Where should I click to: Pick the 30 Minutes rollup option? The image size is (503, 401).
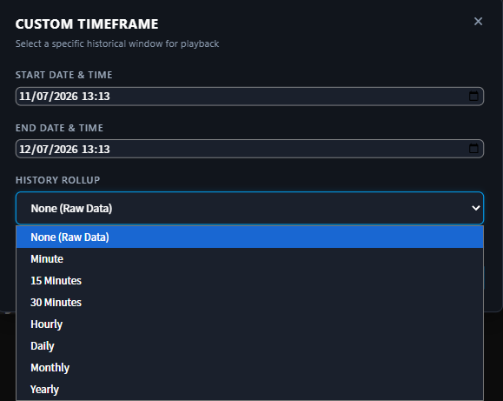coord(249,303)
